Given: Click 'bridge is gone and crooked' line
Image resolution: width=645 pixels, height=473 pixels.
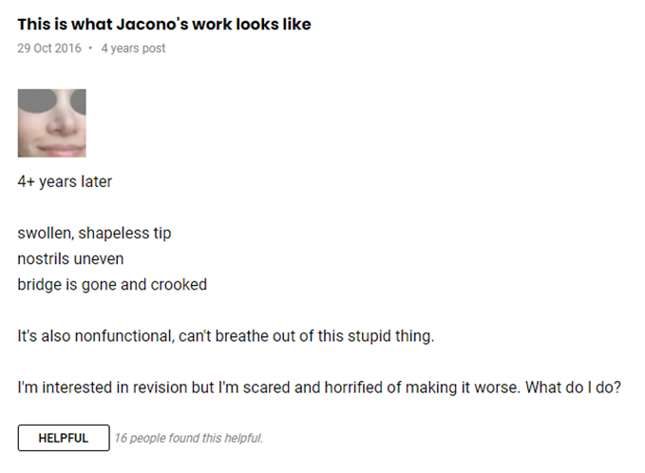Looking at the screenshot, I should (112, 285).
